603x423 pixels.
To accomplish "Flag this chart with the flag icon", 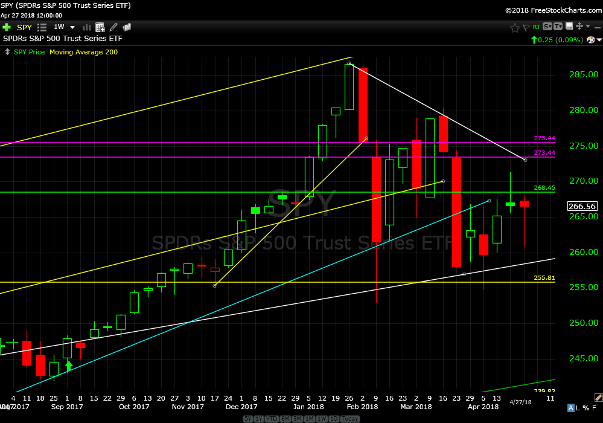I will (x=526, y=27).
